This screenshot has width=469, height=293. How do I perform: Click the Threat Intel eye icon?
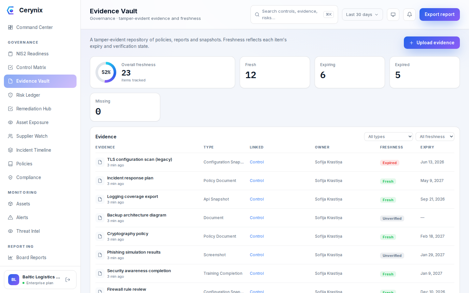click(10, 231)
